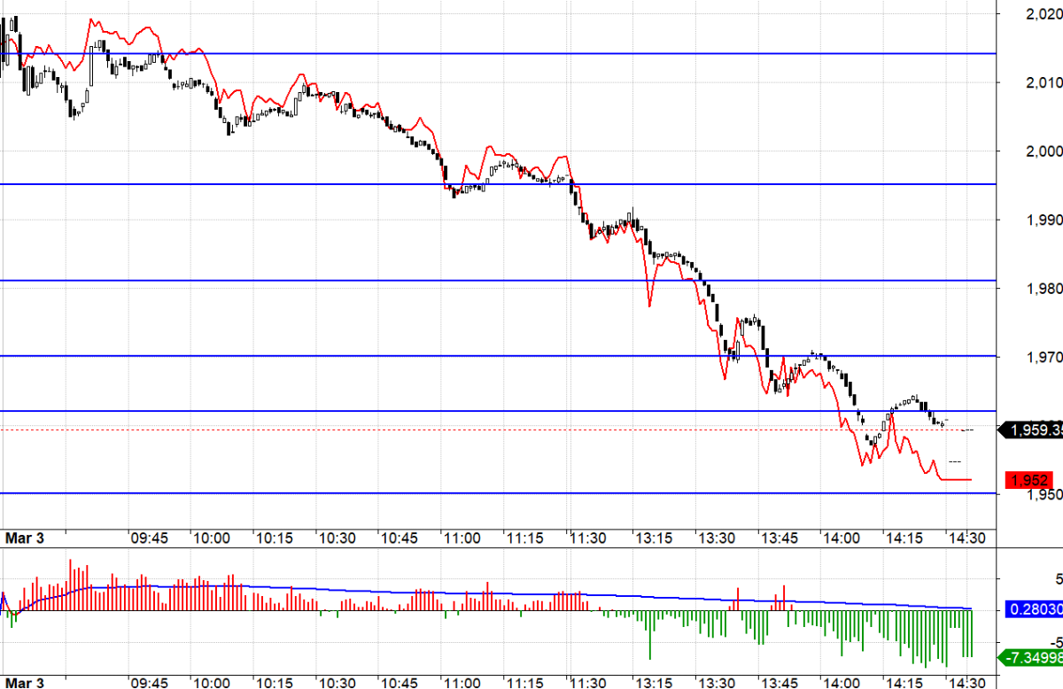The image size is (1063, 689).
Task: Select the topmost blue horizontal level line
Action: (x=496, y=53)
